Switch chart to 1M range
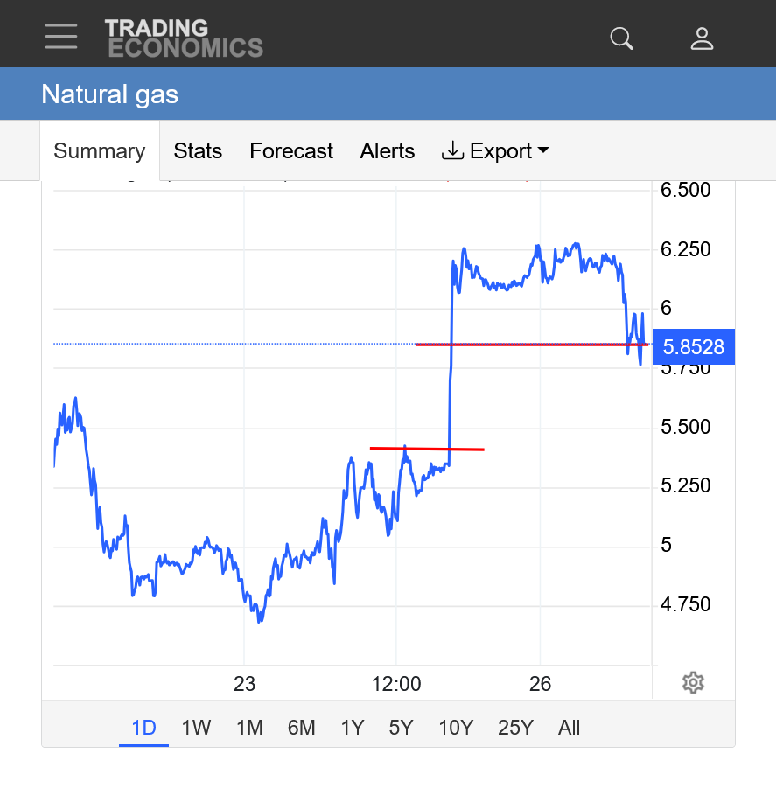 coord(249,728)
